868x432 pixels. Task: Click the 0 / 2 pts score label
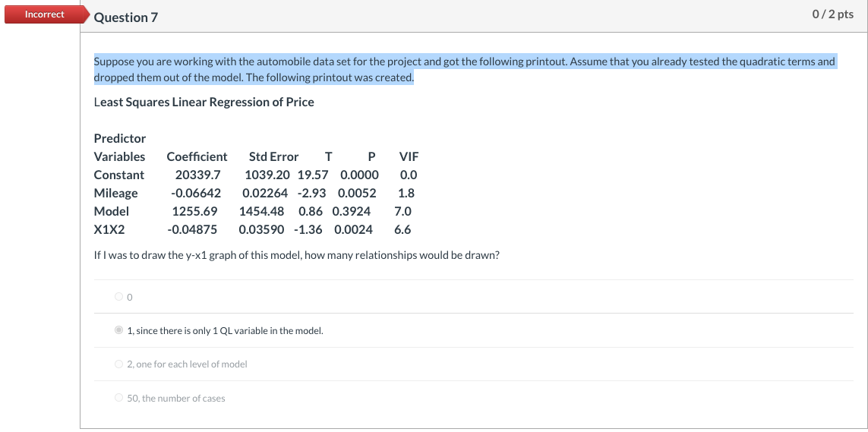tap(832, 14)
